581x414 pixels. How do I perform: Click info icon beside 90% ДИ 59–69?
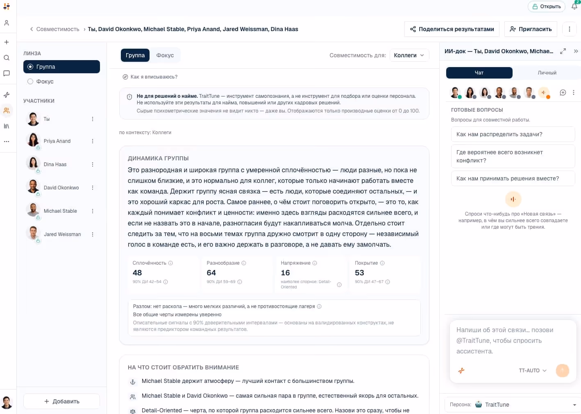pos(240,282)
